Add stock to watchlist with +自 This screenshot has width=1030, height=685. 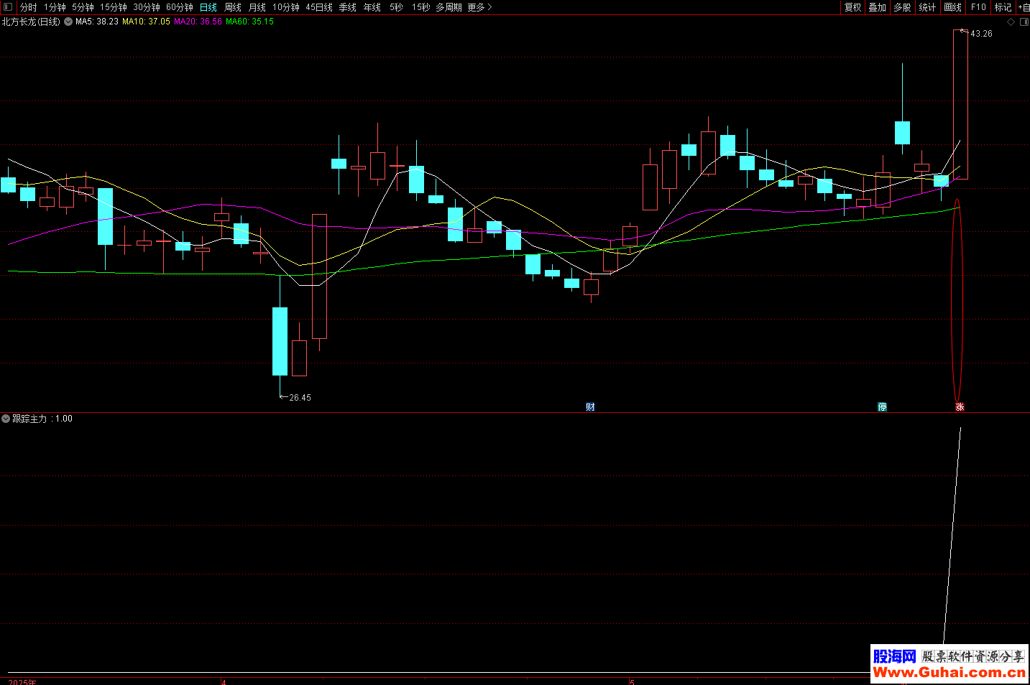coord(1024,7)
